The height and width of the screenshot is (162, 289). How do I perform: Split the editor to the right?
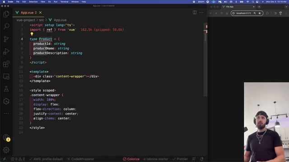tap(195, 13)
